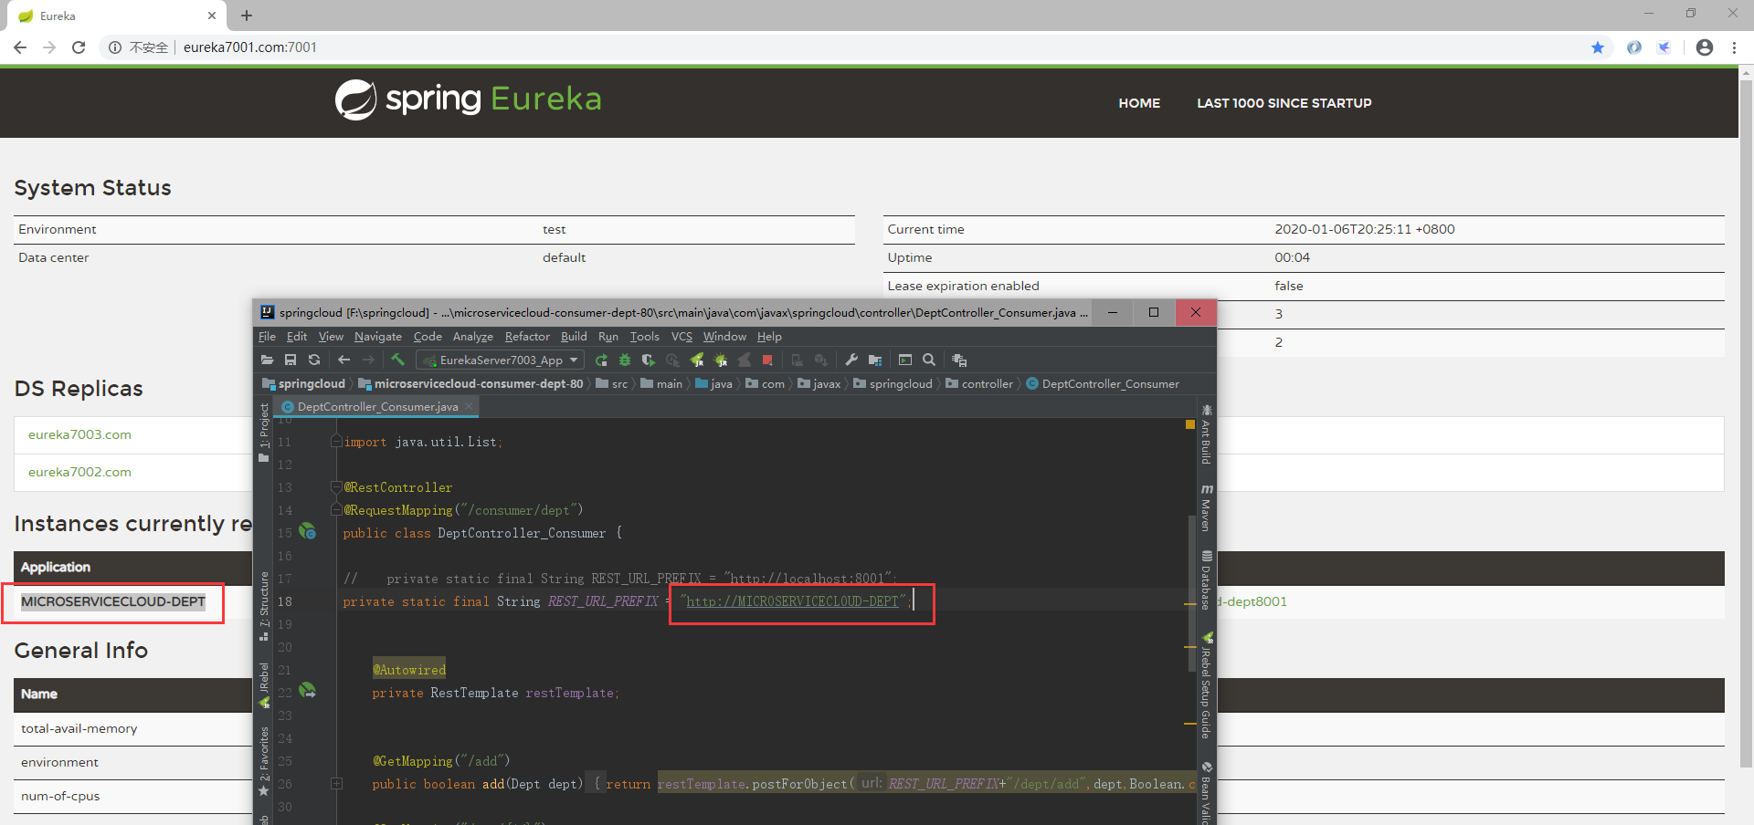Click the Save All floppy disk icon
The height and width of the screenshot is (825, 1754).
pos(291,360)
